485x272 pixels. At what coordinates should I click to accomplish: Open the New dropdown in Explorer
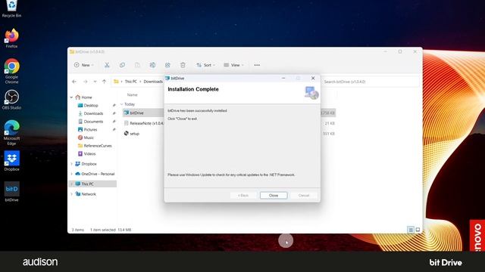click(x=83, y=65)
